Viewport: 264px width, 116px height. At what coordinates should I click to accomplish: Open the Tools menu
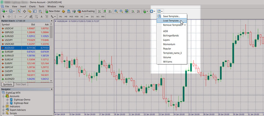coord(41,6)
